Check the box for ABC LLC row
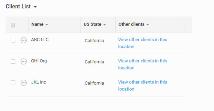 tap(13, 40)
